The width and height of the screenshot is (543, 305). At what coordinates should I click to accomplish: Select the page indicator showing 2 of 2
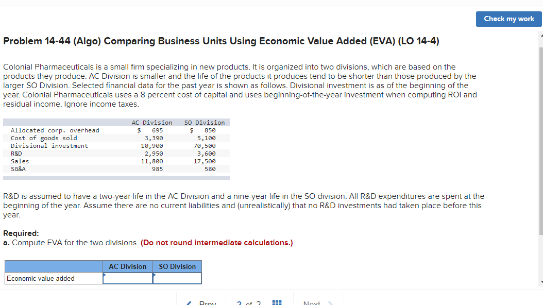(x=248, y=303)
